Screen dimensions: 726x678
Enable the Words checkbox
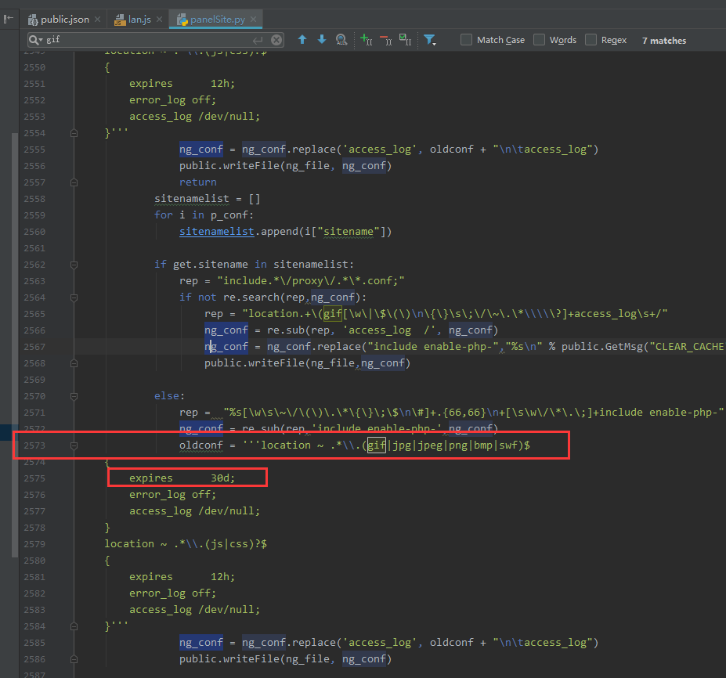(540, 40)
